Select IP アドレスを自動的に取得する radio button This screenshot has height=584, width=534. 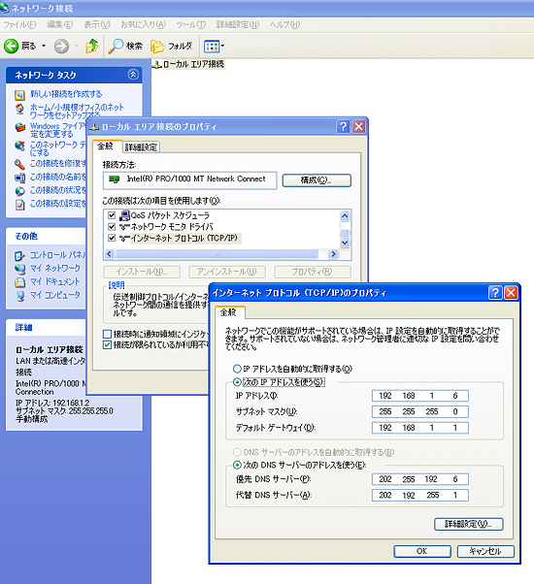tap(237, 369)
